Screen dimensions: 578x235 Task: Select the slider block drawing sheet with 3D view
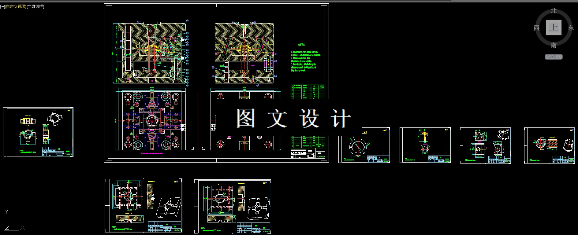486,146
